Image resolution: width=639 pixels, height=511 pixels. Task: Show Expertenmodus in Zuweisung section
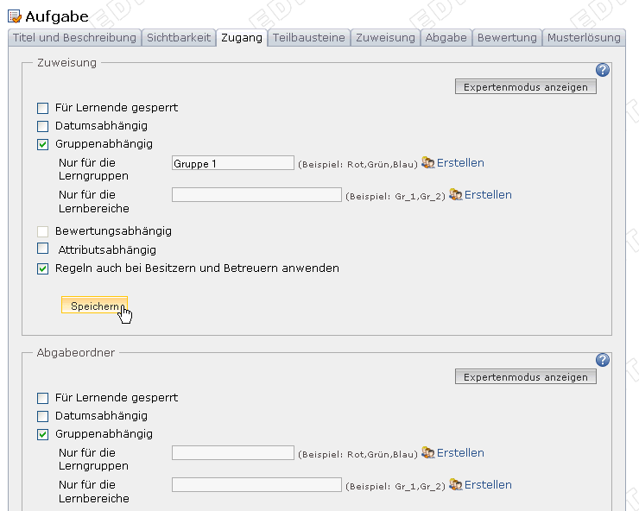(x=525, y=87)
